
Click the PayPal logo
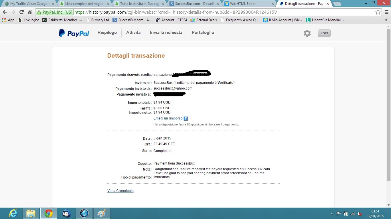pyautogui.click(x=74, y=33)
